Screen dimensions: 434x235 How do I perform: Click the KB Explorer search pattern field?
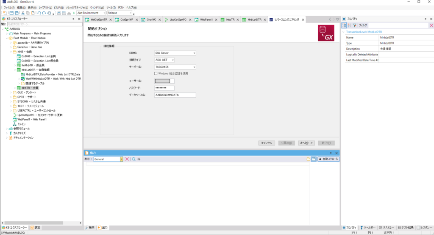[45, 24]
